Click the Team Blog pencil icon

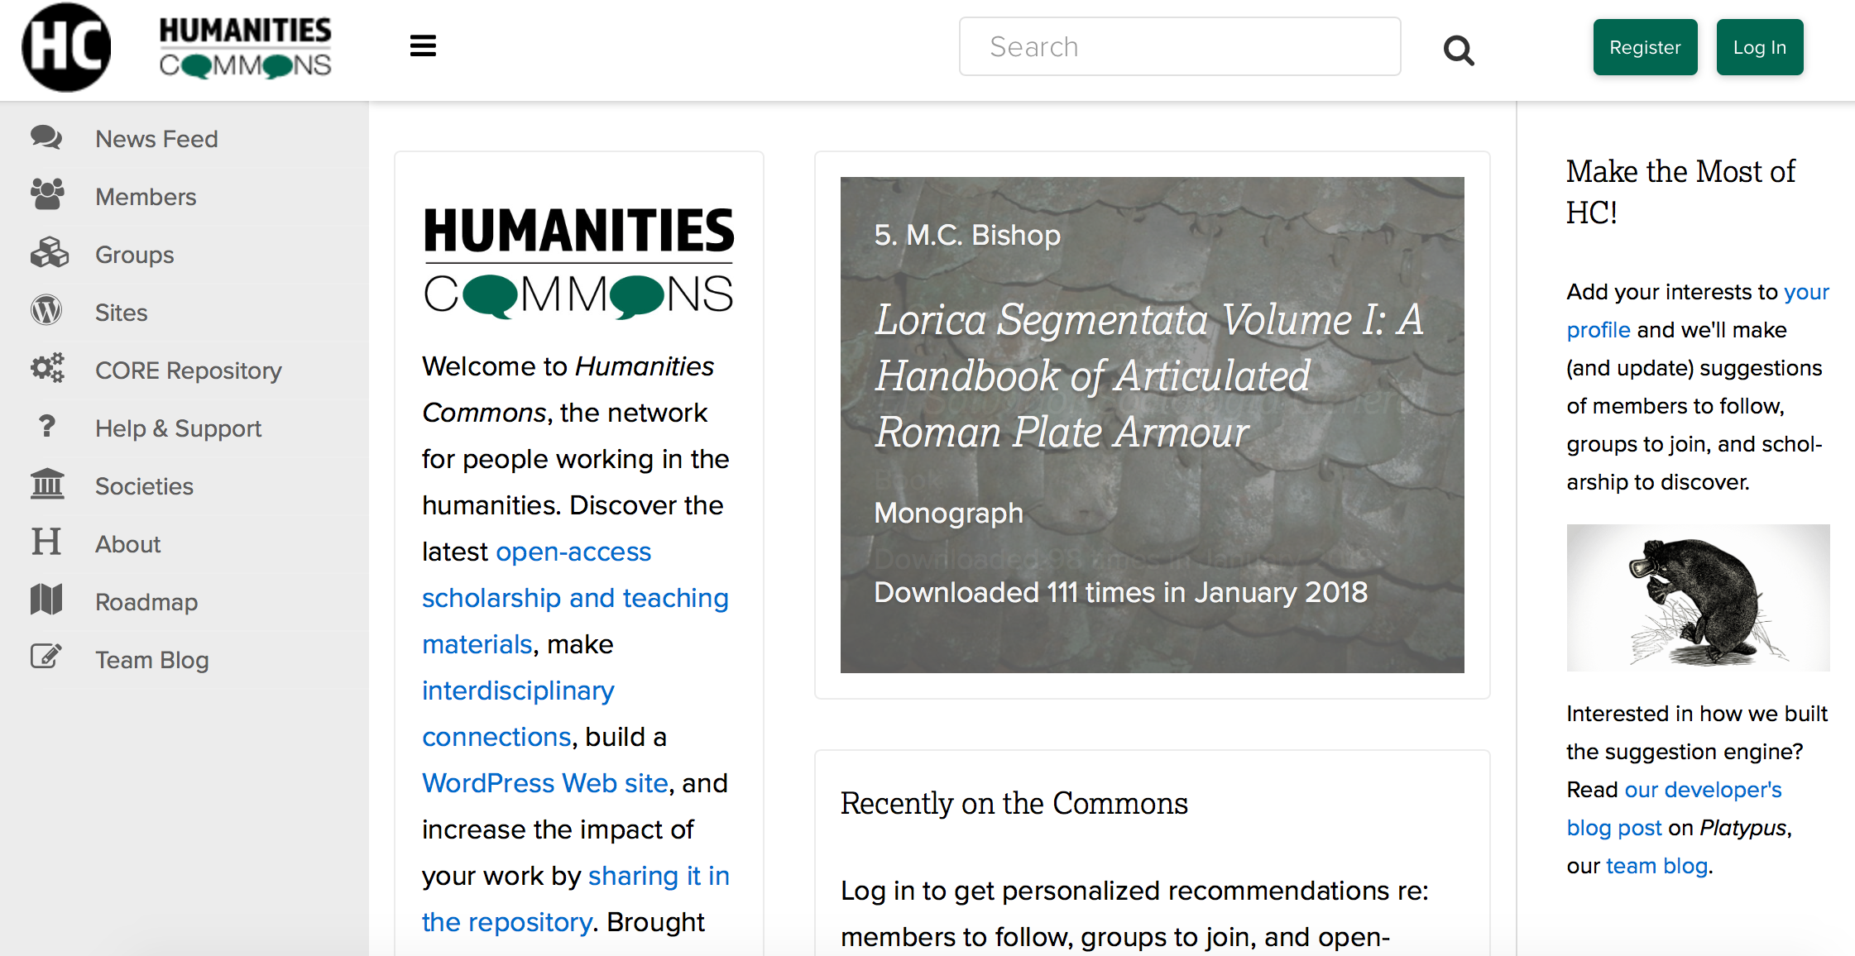click(46, 657)
